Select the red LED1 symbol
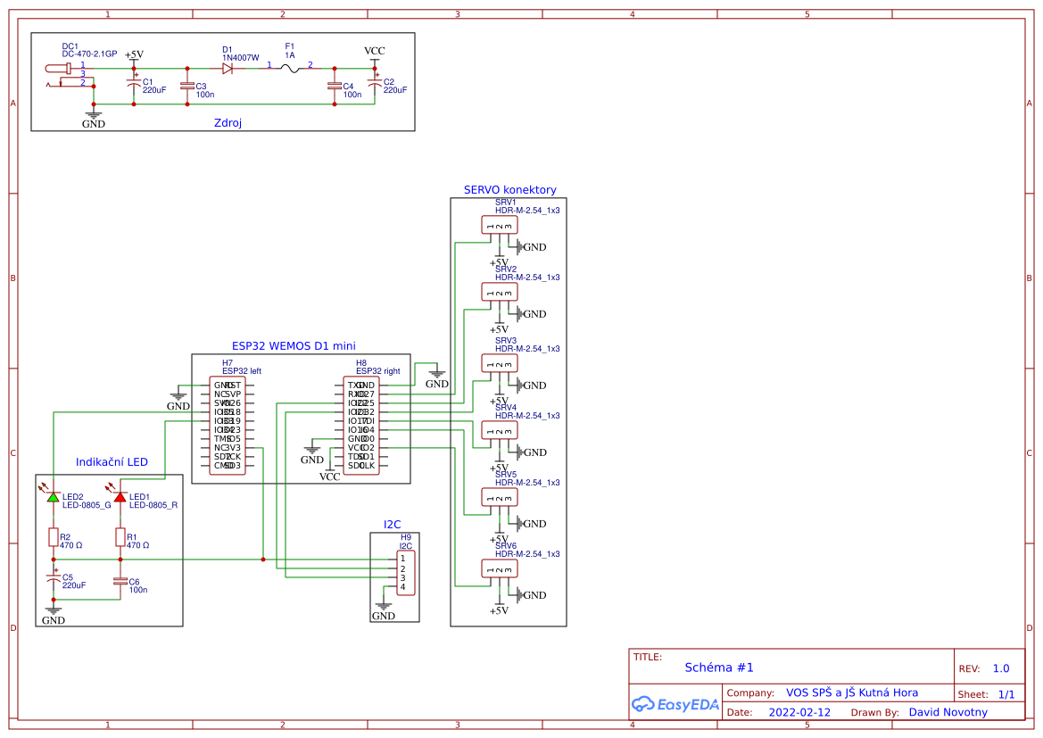The height and width of the screenshot is (738, 1043). click(120, 497)
